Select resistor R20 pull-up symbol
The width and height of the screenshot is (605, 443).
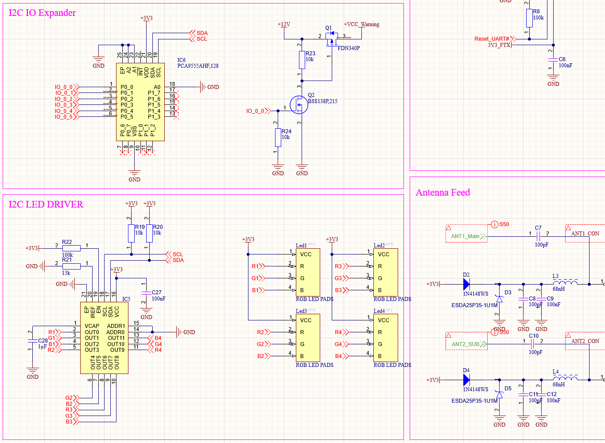[x=150, y=233]
